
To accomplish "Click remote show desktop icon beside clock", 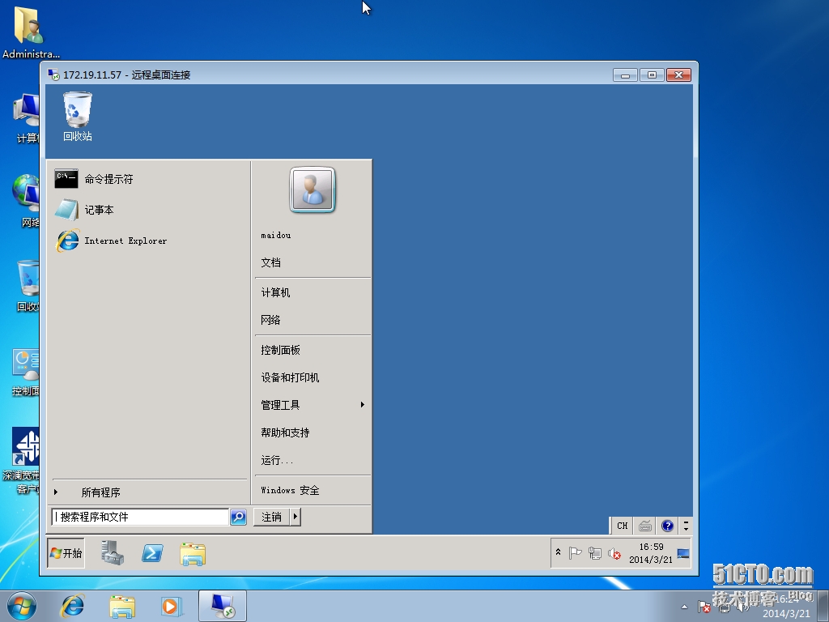I will (683, 554).
